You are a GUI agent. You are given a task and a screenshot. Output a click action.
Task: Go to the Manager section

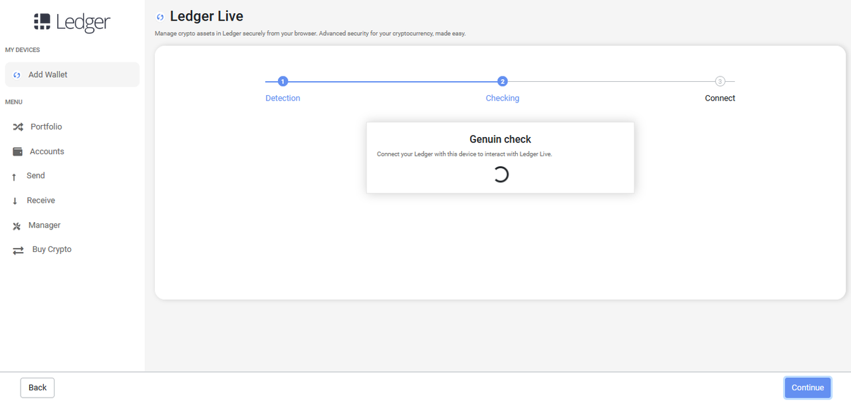click(45, 225)
